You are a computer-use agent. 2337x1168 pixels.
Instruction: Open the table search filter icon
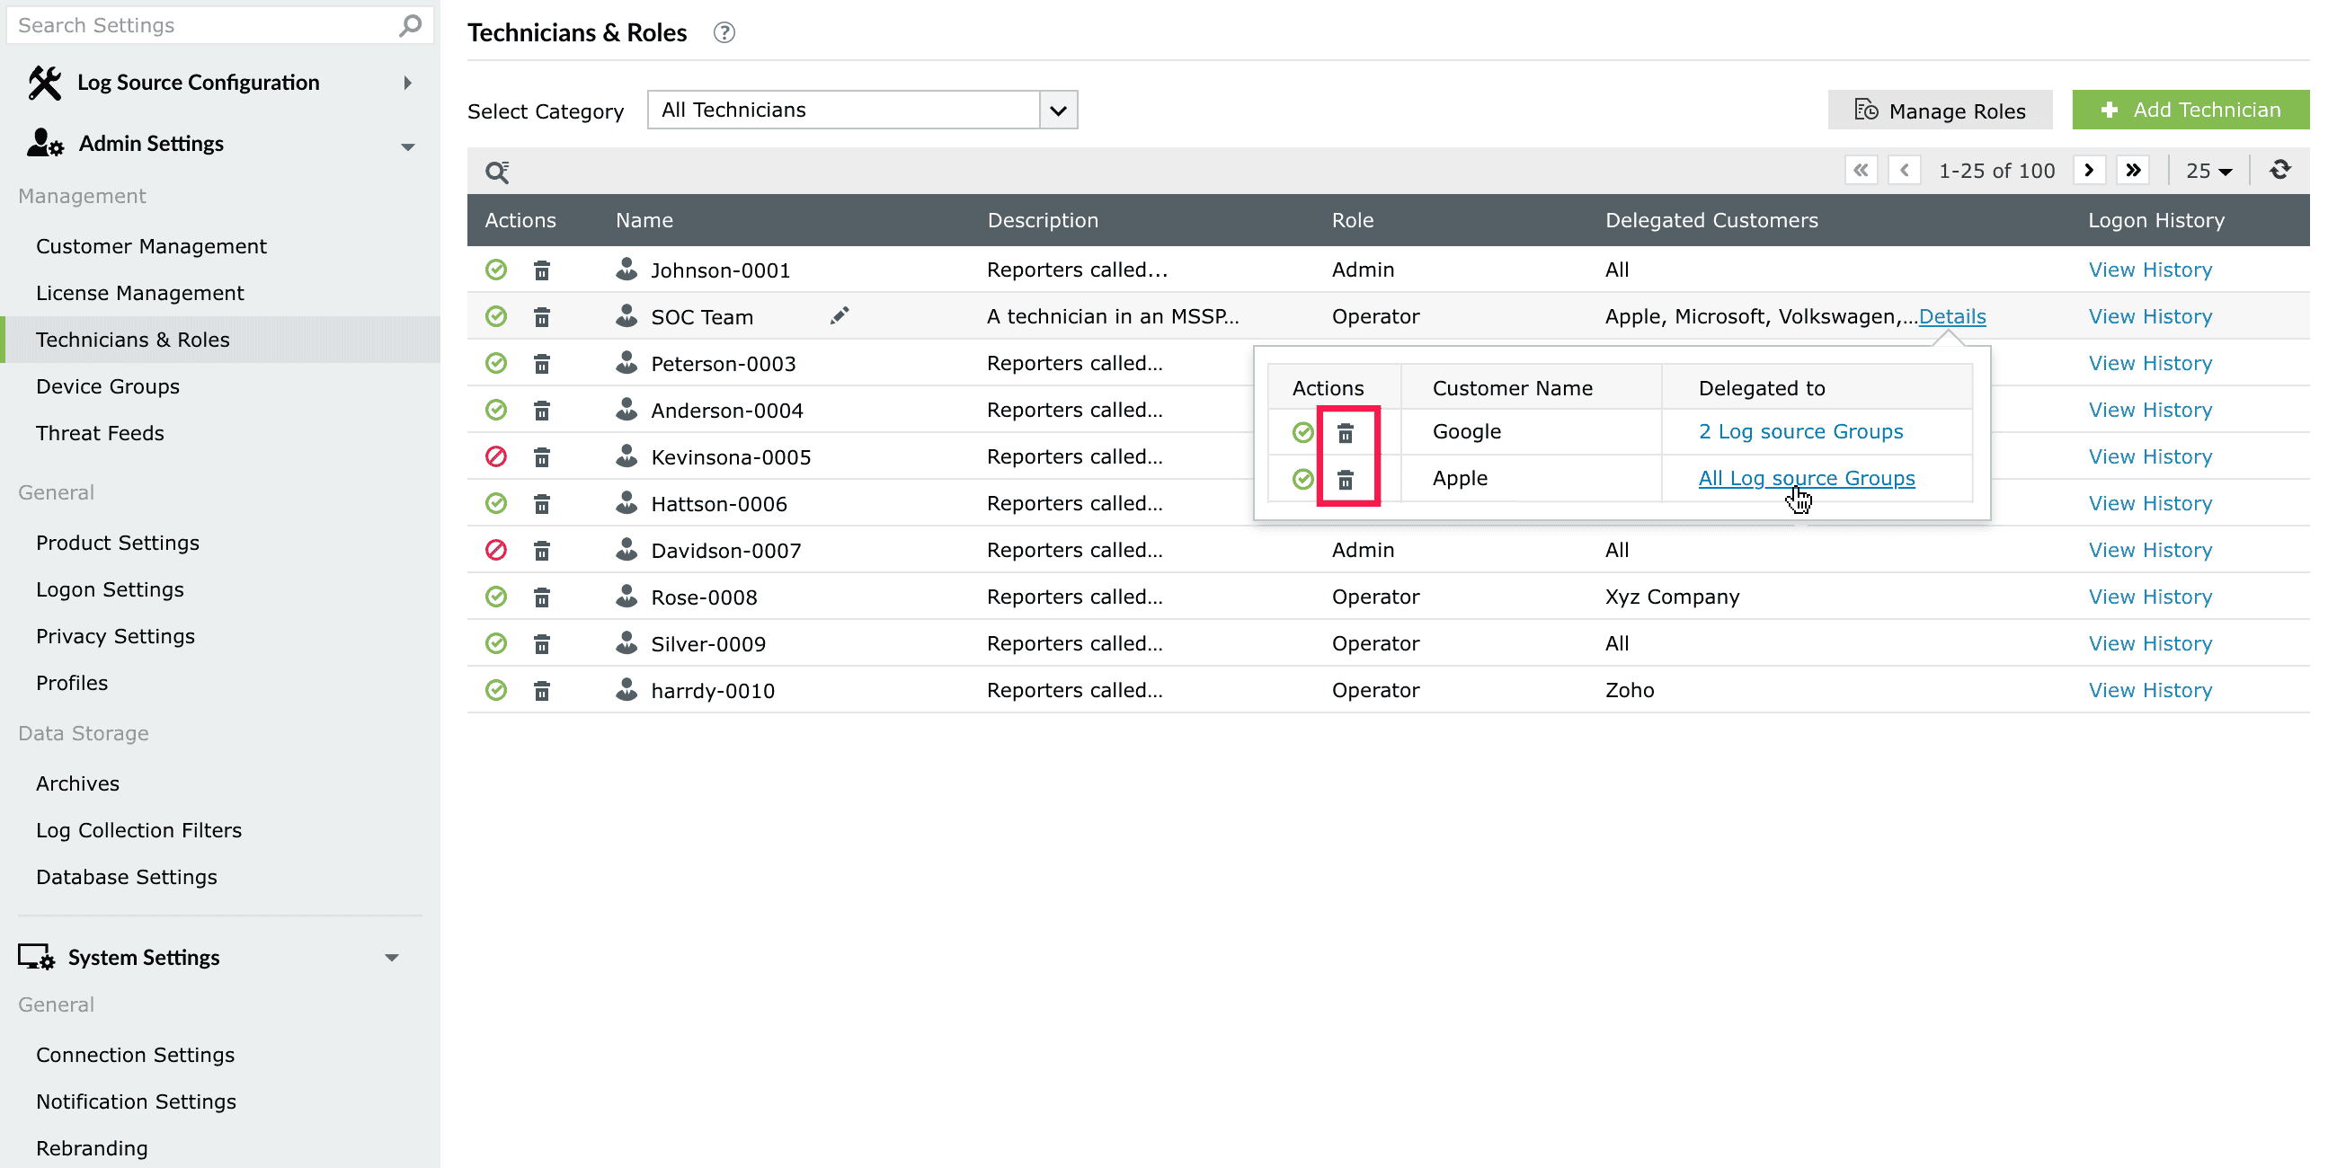coord(497,172)
